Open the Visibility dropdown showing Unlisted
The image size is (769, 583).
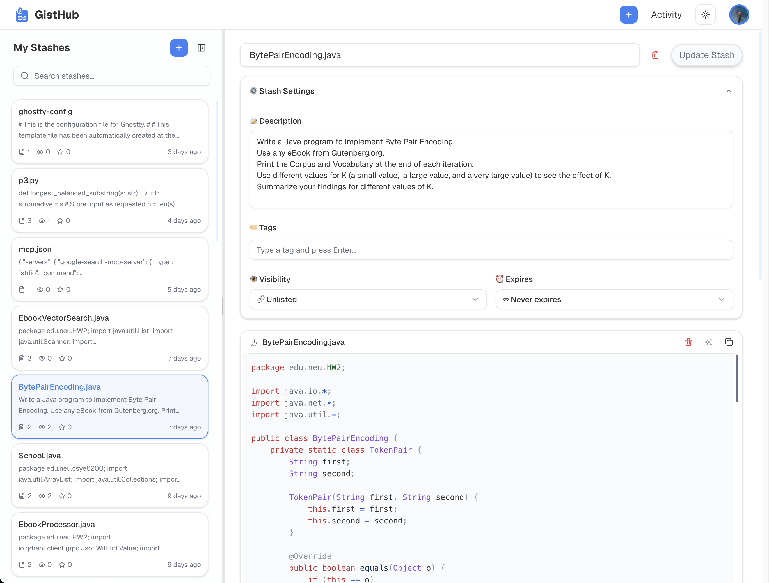click(368, 299)
